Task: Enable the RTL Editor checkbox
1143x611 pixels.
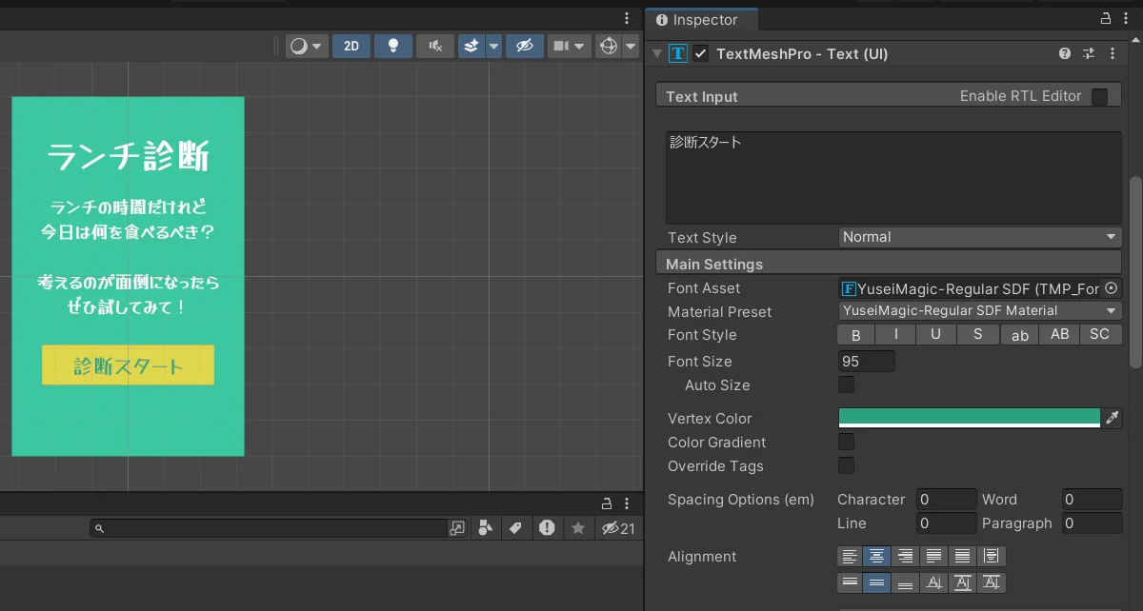Action: (1099, 96)
